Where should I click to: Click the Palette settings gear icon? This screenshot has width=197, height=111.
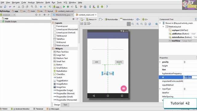point(74,19)
